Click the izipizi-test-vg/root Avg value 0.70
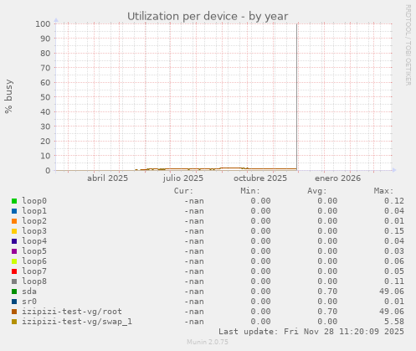The image size is (416, 351). tap(327, 312)
